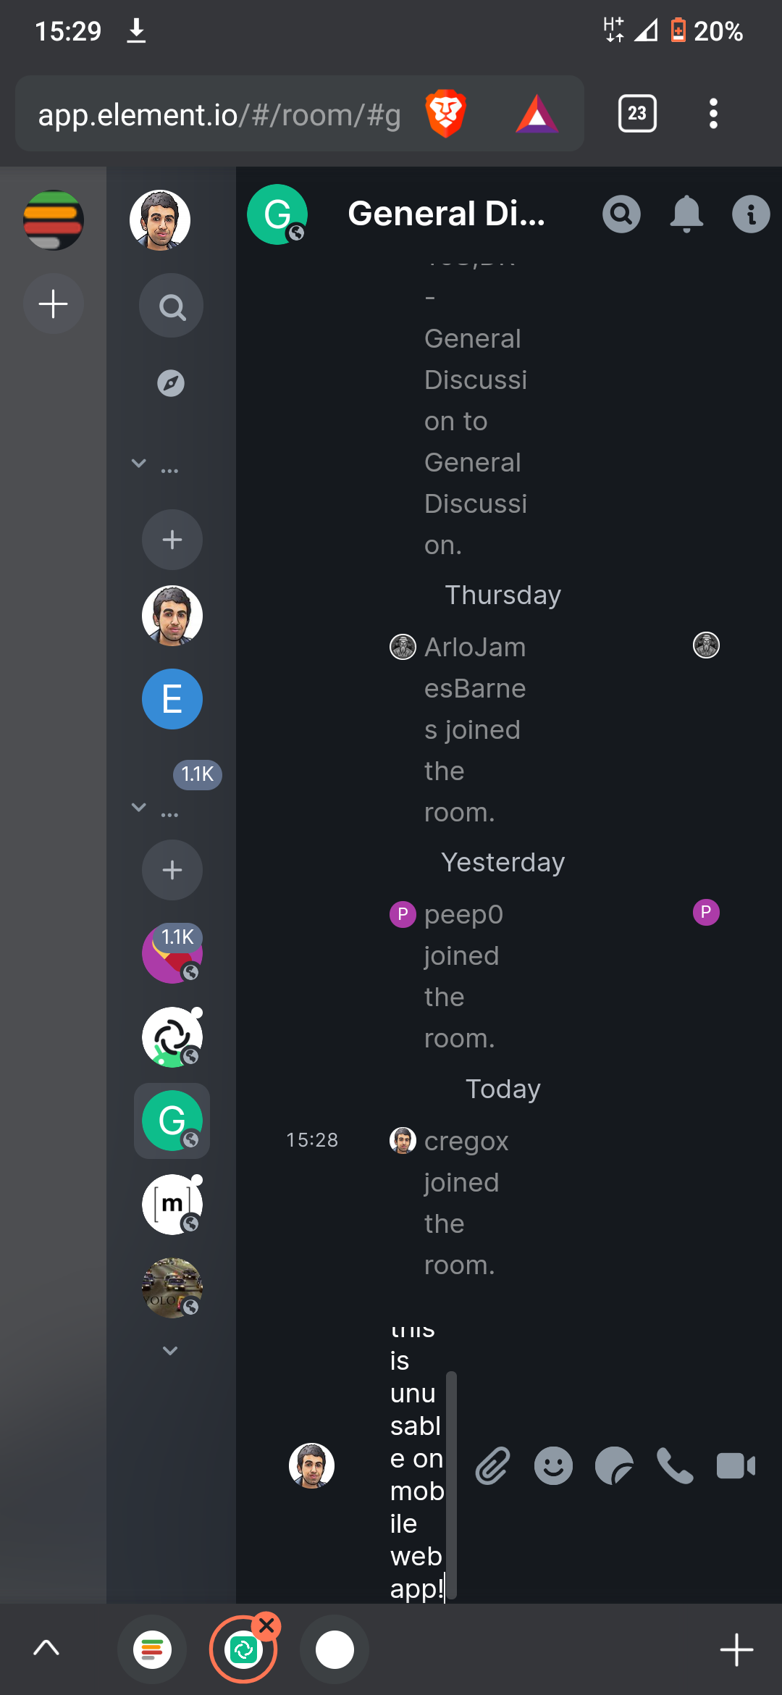Open the Matrix [m] room

tap(172, 1205)
